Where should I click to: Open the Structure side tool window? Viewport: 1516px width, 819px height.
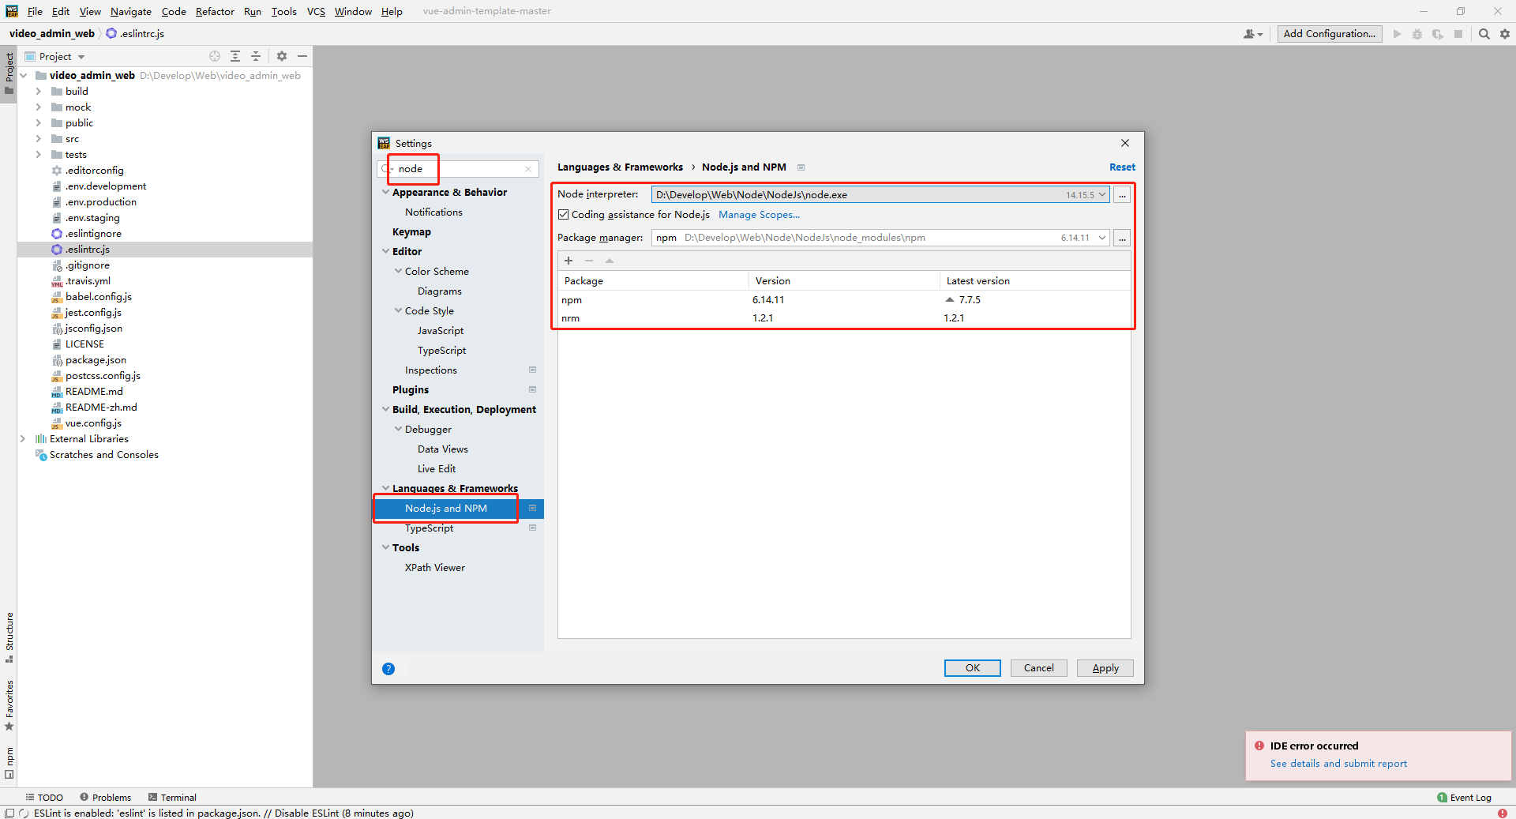9,637
